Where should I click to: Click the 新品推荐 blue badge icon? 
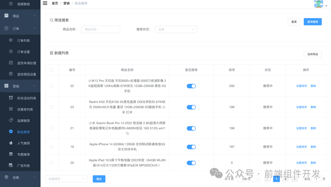pos(11,131)
